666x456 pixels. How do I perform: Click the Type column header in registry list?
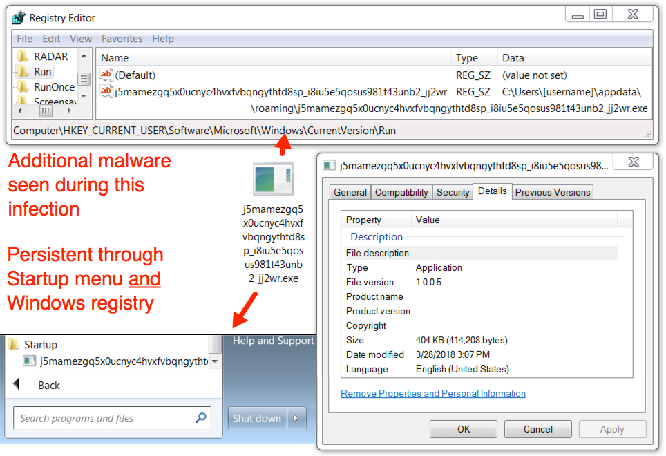point(475,58)
